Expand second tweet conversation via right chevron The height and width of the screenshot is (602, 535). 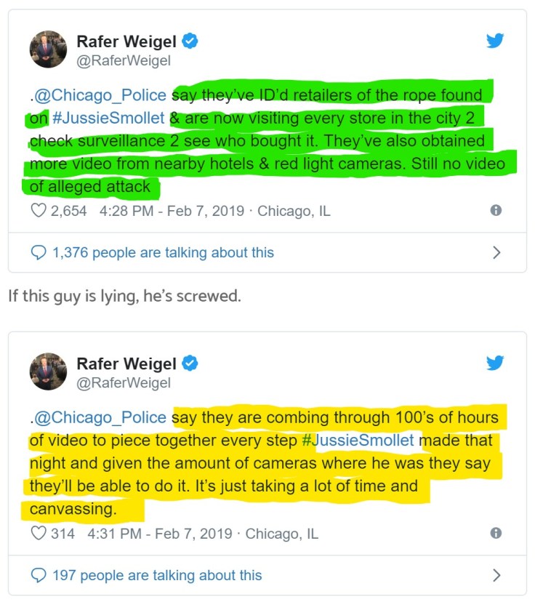[496, 576]
